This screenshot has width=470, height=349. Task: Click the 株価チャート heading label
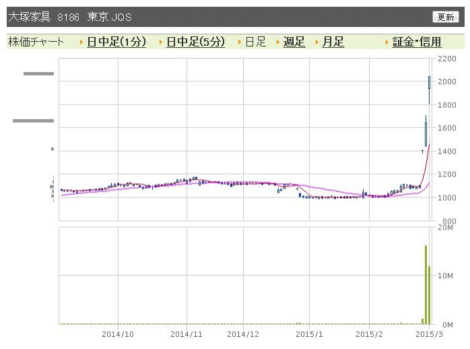[x=36, y=42]
